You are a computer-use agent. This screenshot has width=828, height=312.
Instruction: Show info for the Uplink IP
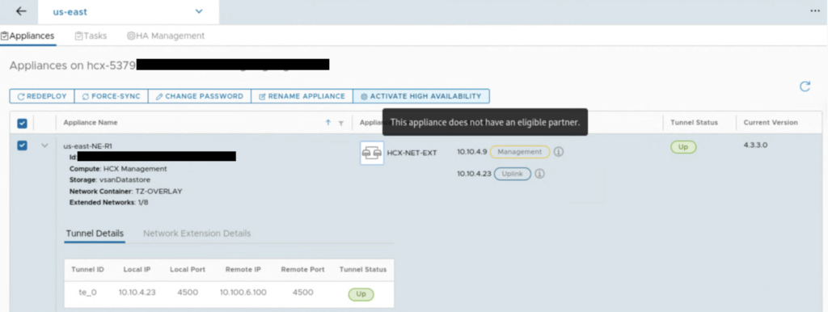click(539, 174)
